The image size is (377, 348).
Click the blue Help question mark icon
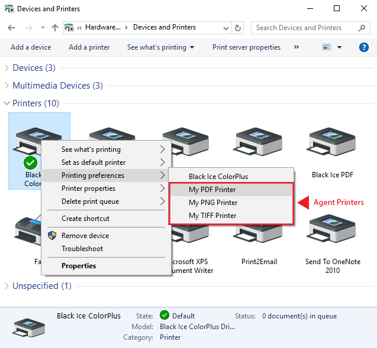[x=364, y=47]
